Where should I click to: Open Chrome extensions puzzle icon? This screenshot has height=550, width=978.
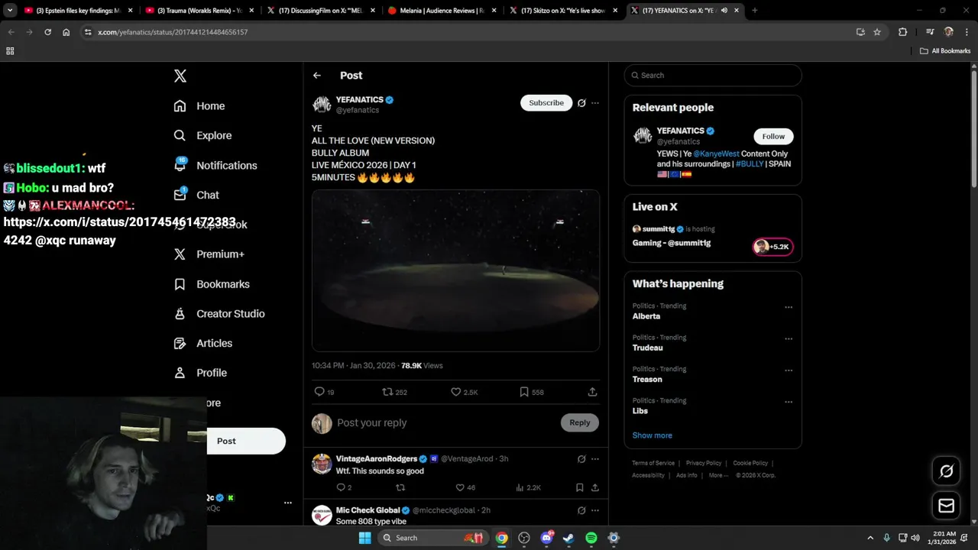tap(902, 32)
